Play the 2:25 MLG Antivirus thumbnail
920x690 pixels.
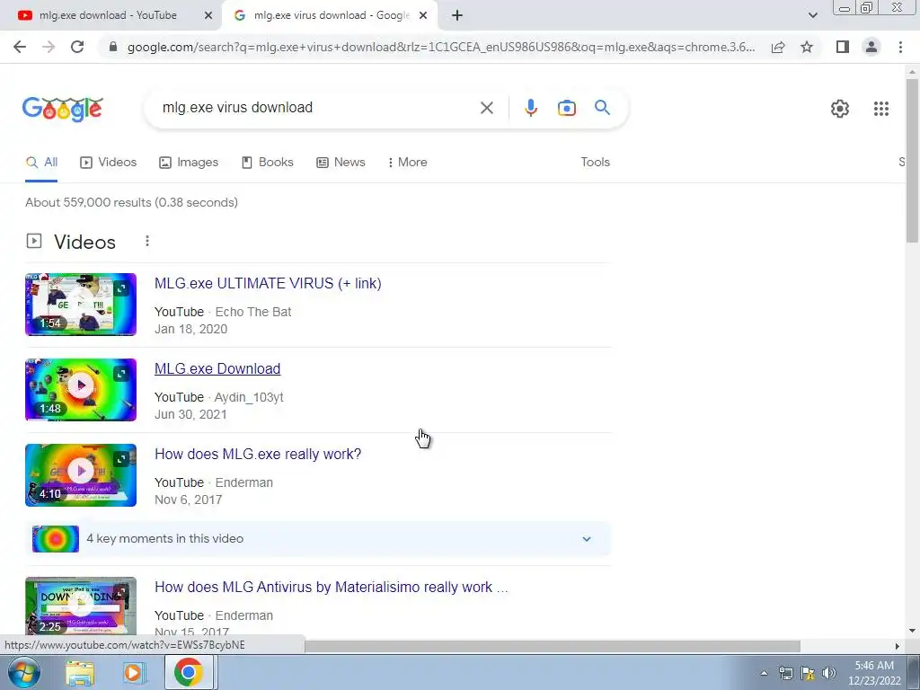80,606
